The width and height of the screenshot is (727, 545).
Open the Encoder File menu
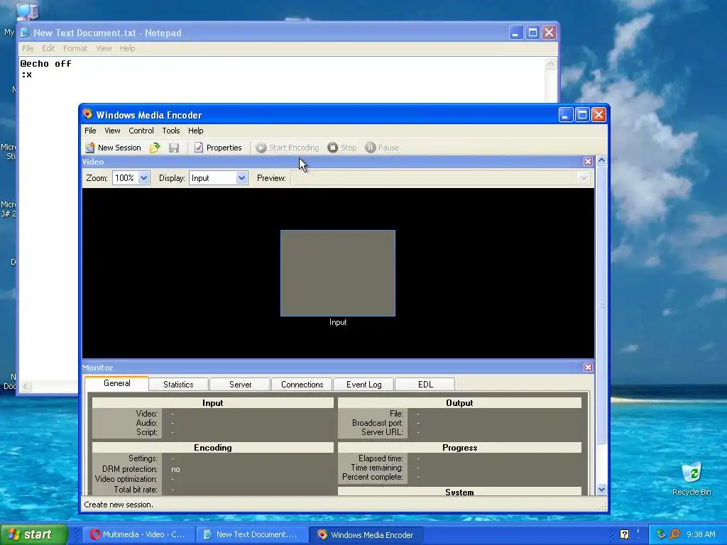[x=90, y=131]
